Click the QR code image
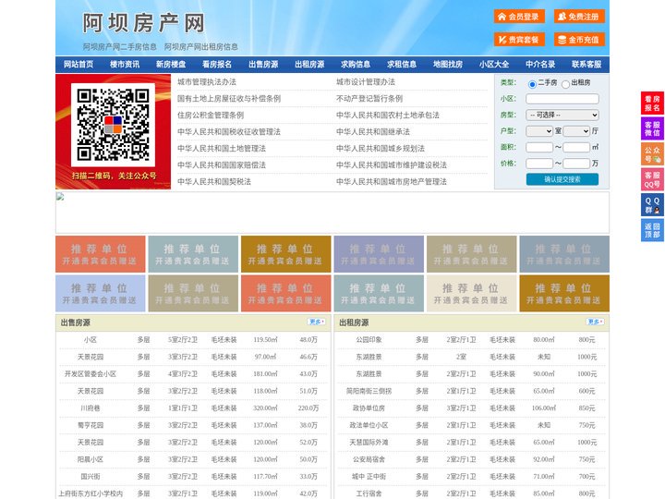The width and height of the screenshot is (665, 499). point(113,125)
